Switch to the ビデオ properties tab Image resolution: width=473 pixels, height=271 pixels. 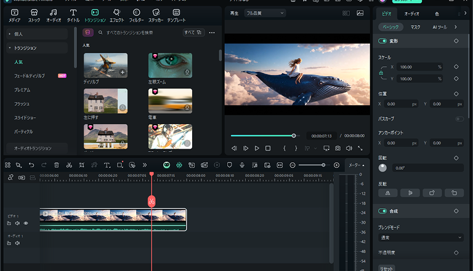coord(386,14)
